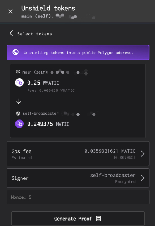Click the 0.249375 MATIC output amount

tap(48, 124)
